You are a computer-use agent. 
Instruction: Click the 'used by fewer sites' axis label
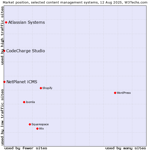point(26,148)
